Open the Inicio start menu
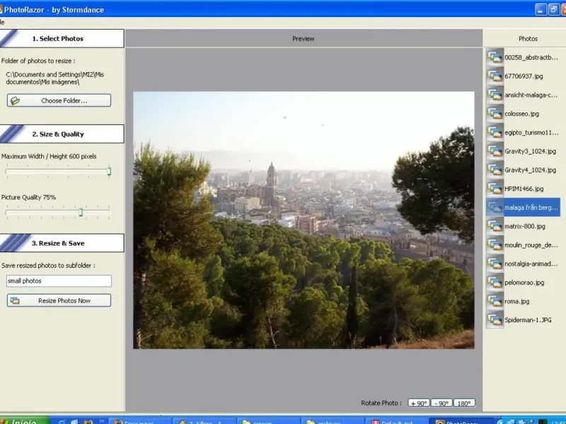 pos(24,420)
